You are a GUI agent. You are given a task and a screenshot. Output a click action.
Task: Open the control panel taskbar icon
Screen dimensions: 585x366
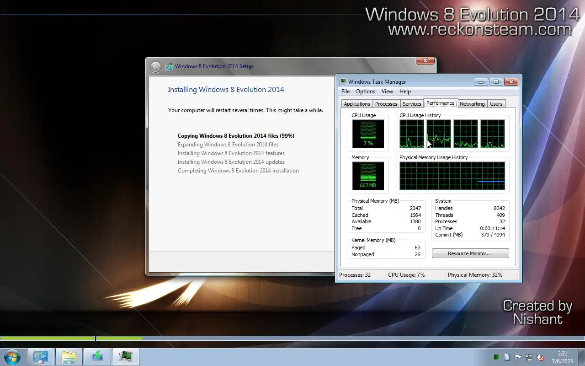click(x=41, y=357)
